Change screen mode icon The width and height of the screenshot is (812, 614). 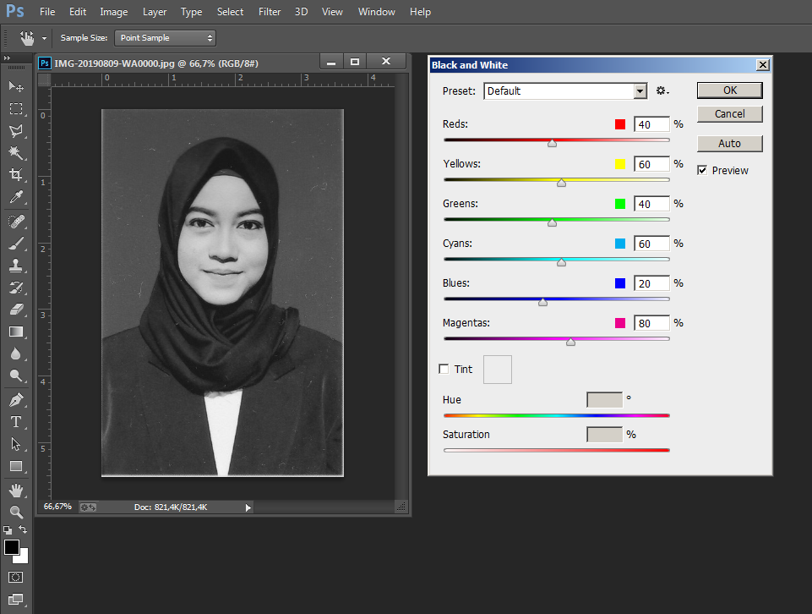[15, 600]
